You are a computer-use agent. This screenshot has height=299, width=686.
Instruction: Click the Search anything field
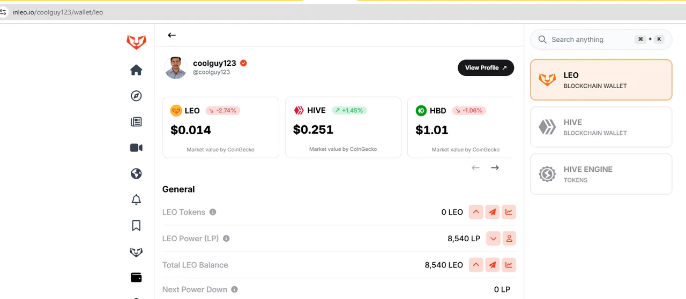pos(601,40)
